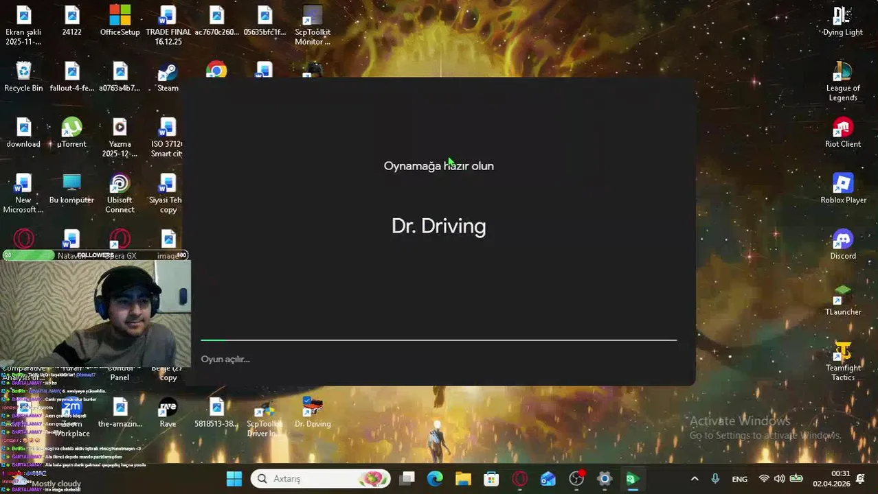The width and height of the screenshot is (878, 494).
Task: Select the fallout-4-fe... file icon
Action: point(71,78)
